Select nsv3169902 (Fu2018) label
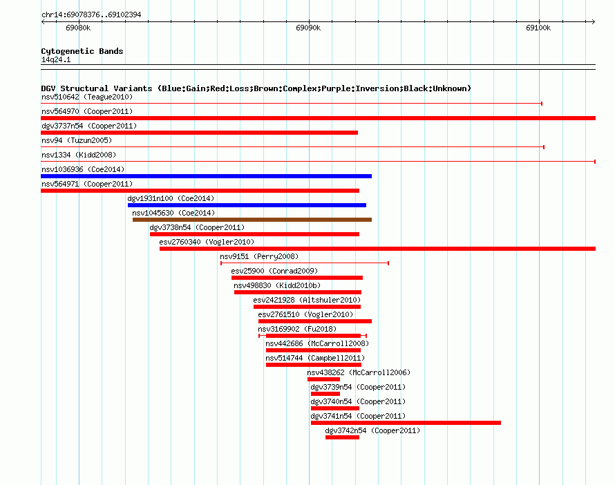The width and height of the screenshot is (615, 485). click(x=297, y=329)
